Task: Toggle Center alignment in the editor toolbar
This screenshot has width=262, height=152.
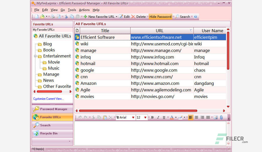Action: coord(196,117)
